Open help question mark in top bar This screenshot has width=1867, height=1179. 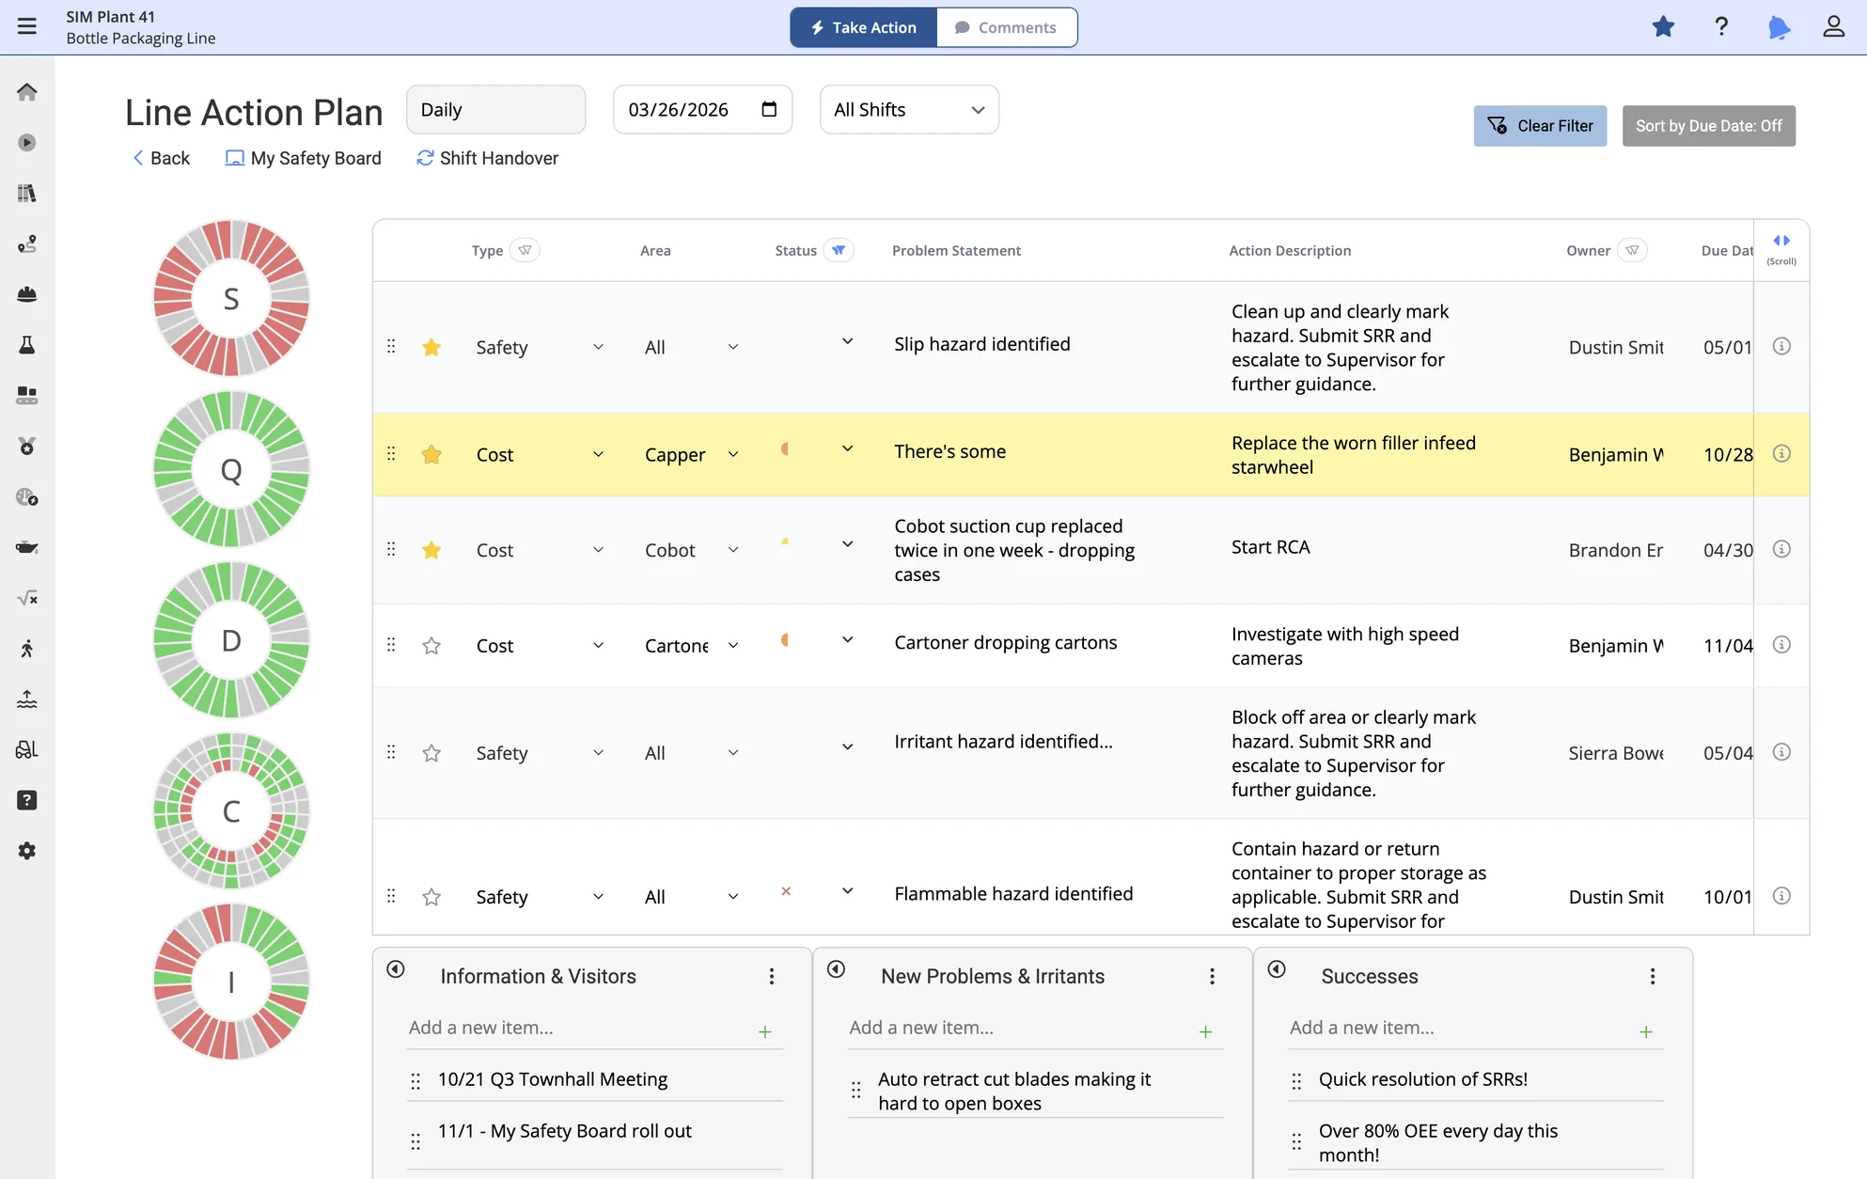click(x=1721, y=26)
